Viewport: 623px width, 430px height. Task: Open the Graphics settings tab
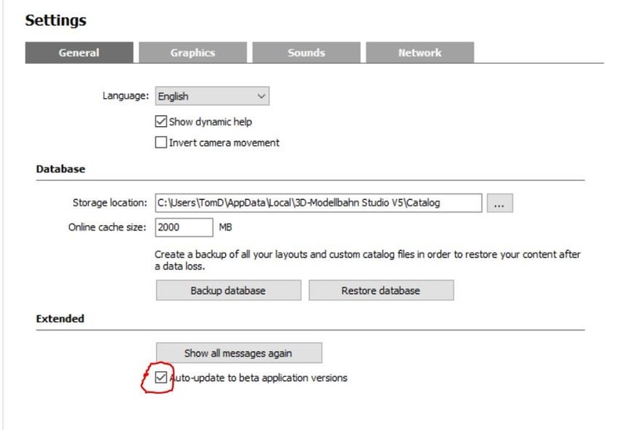(x=193, y=53)
